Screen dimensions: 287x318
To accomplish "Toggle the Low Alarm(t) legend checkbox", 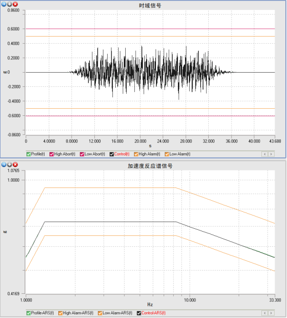I will click(x=167, y=154).
